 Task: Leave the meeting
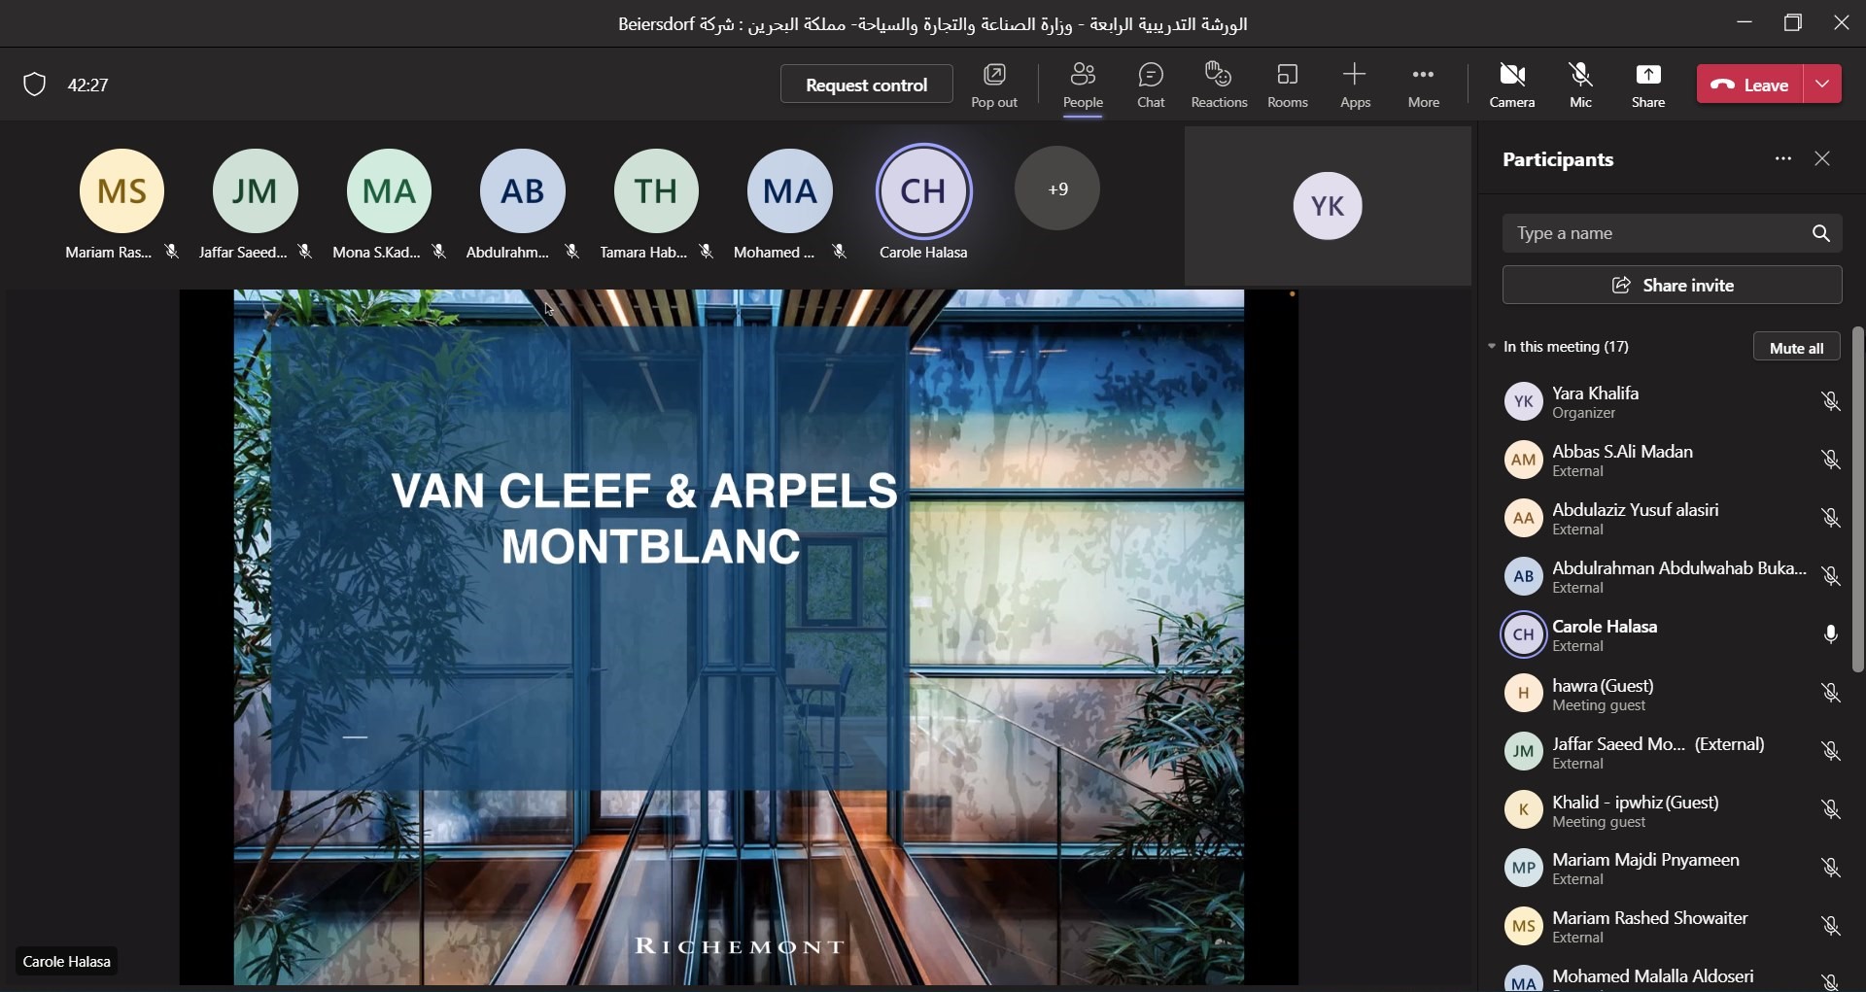point(1750,85)
